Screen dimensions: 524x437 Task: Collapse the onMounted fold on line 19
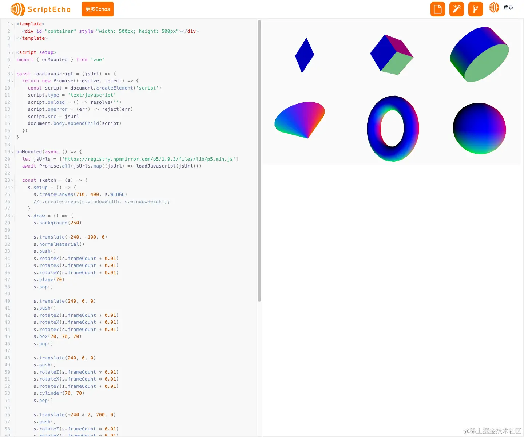12,152
